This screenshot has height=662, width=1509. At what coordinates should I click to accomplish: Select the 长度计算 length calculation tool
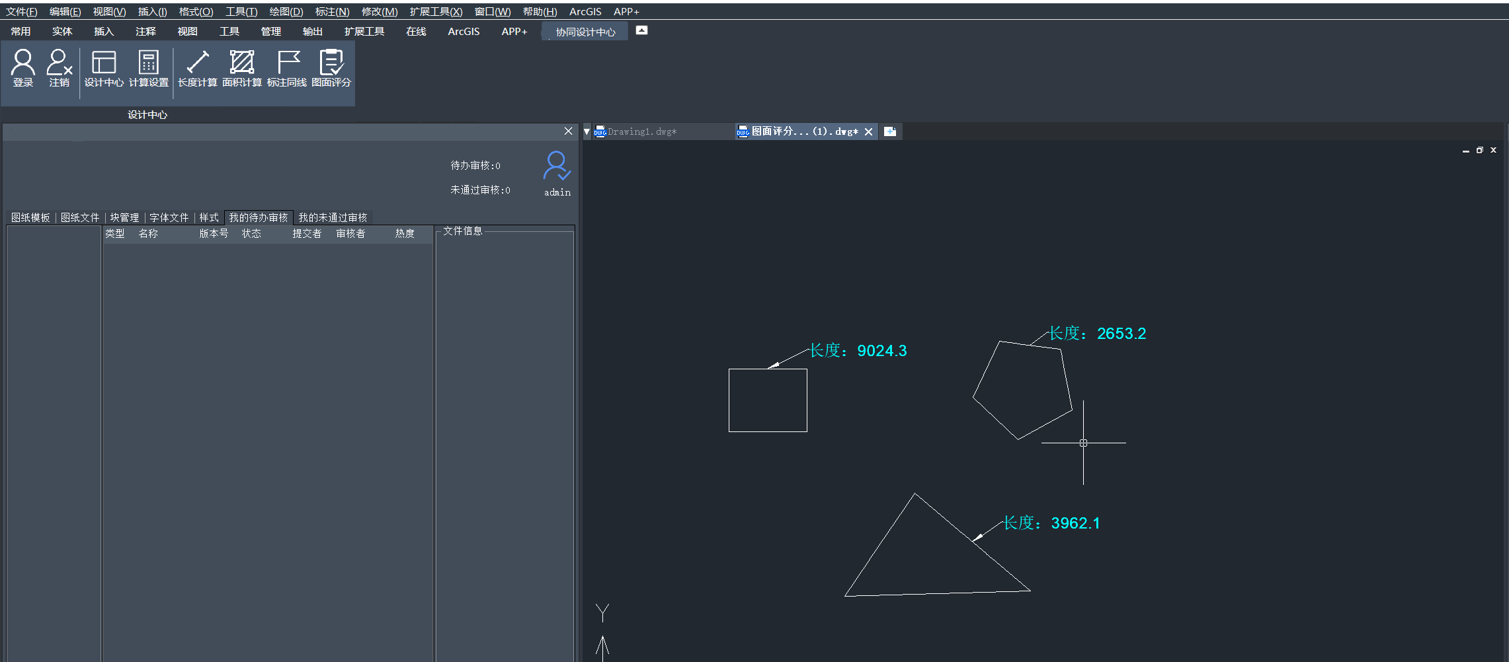pyautogui.click(x=197, y=68)
